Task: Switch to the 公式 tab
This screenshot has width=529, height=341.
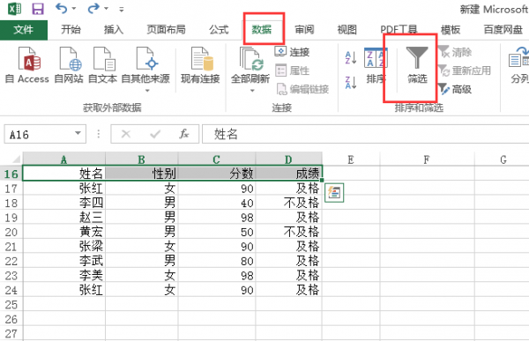Action: pyautogui.click(x=219, y=30)
